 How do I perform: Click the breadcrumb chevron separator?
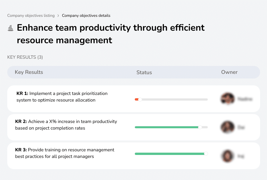[58, 16]
